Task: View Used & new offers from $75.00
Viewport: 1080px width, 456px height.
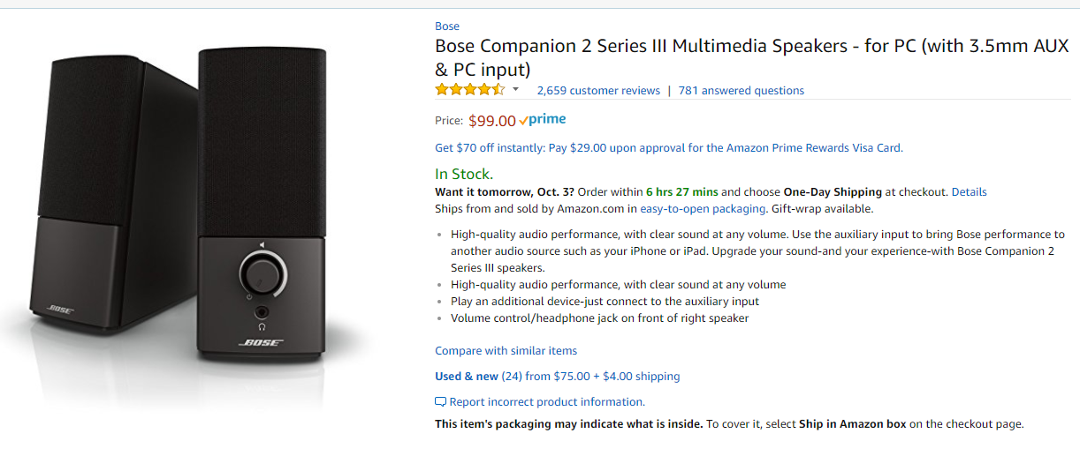Action: (x=558, y=377)
